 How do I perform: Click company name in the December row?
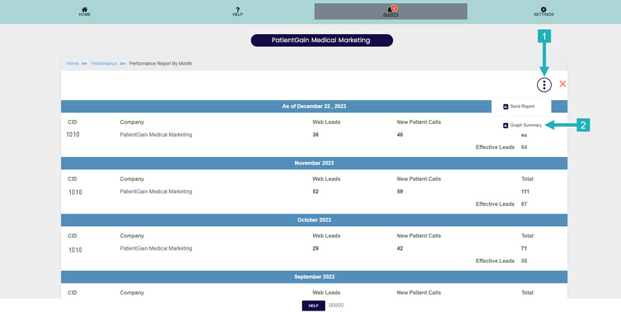pyautogui.click(x=156, y=135)
